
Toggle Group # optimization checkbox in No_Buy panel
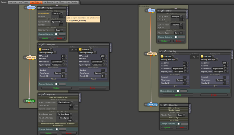tap(64, 17)
